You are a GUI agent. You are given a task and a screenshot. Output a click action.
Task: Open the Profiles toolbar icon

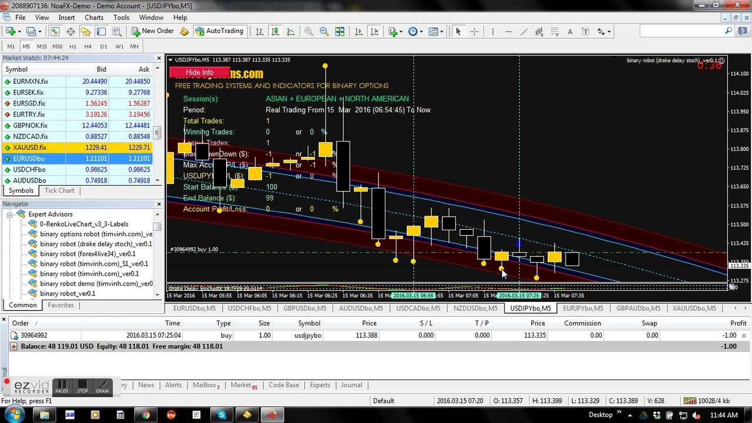pyautogui.click(x=31, y=31)
